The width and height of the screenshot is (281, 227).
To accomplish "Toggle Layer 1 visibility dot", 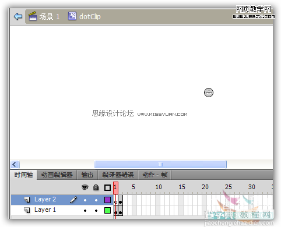I will coord(85,211).
